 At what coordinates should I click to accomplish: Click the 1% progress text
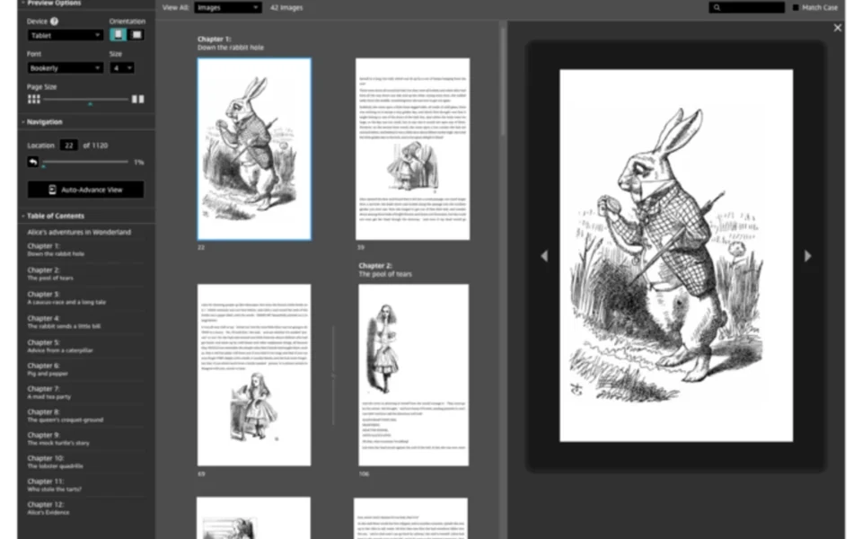[x=138, y=163]
